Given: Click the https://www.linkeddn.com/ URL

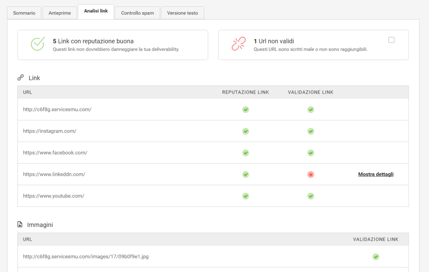Looking at the screenshot, I should point(54,174).
